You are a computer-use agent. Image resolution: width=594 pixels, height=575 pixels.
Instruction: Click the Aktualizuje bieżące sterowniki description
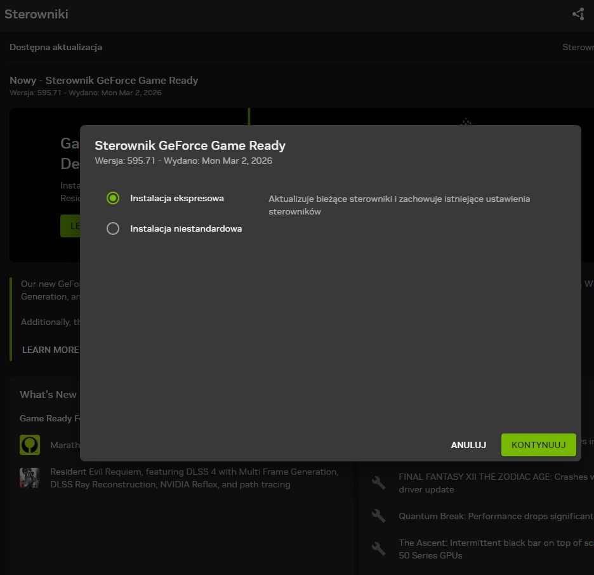click(x=399, y=205)
